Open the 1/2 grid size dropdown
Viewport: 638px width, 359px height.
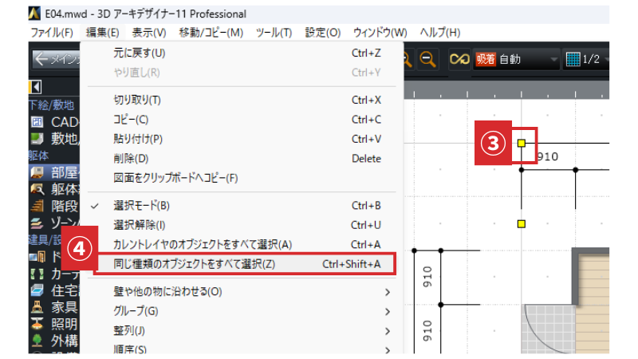click(587, 59)
